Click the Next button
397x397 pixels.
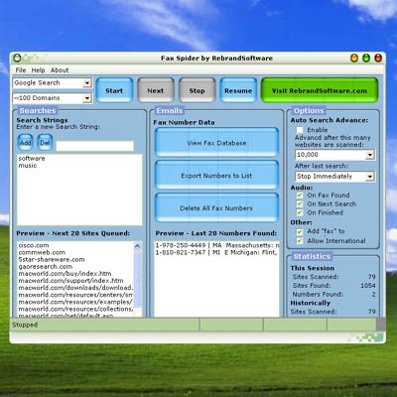pos(156,90)
